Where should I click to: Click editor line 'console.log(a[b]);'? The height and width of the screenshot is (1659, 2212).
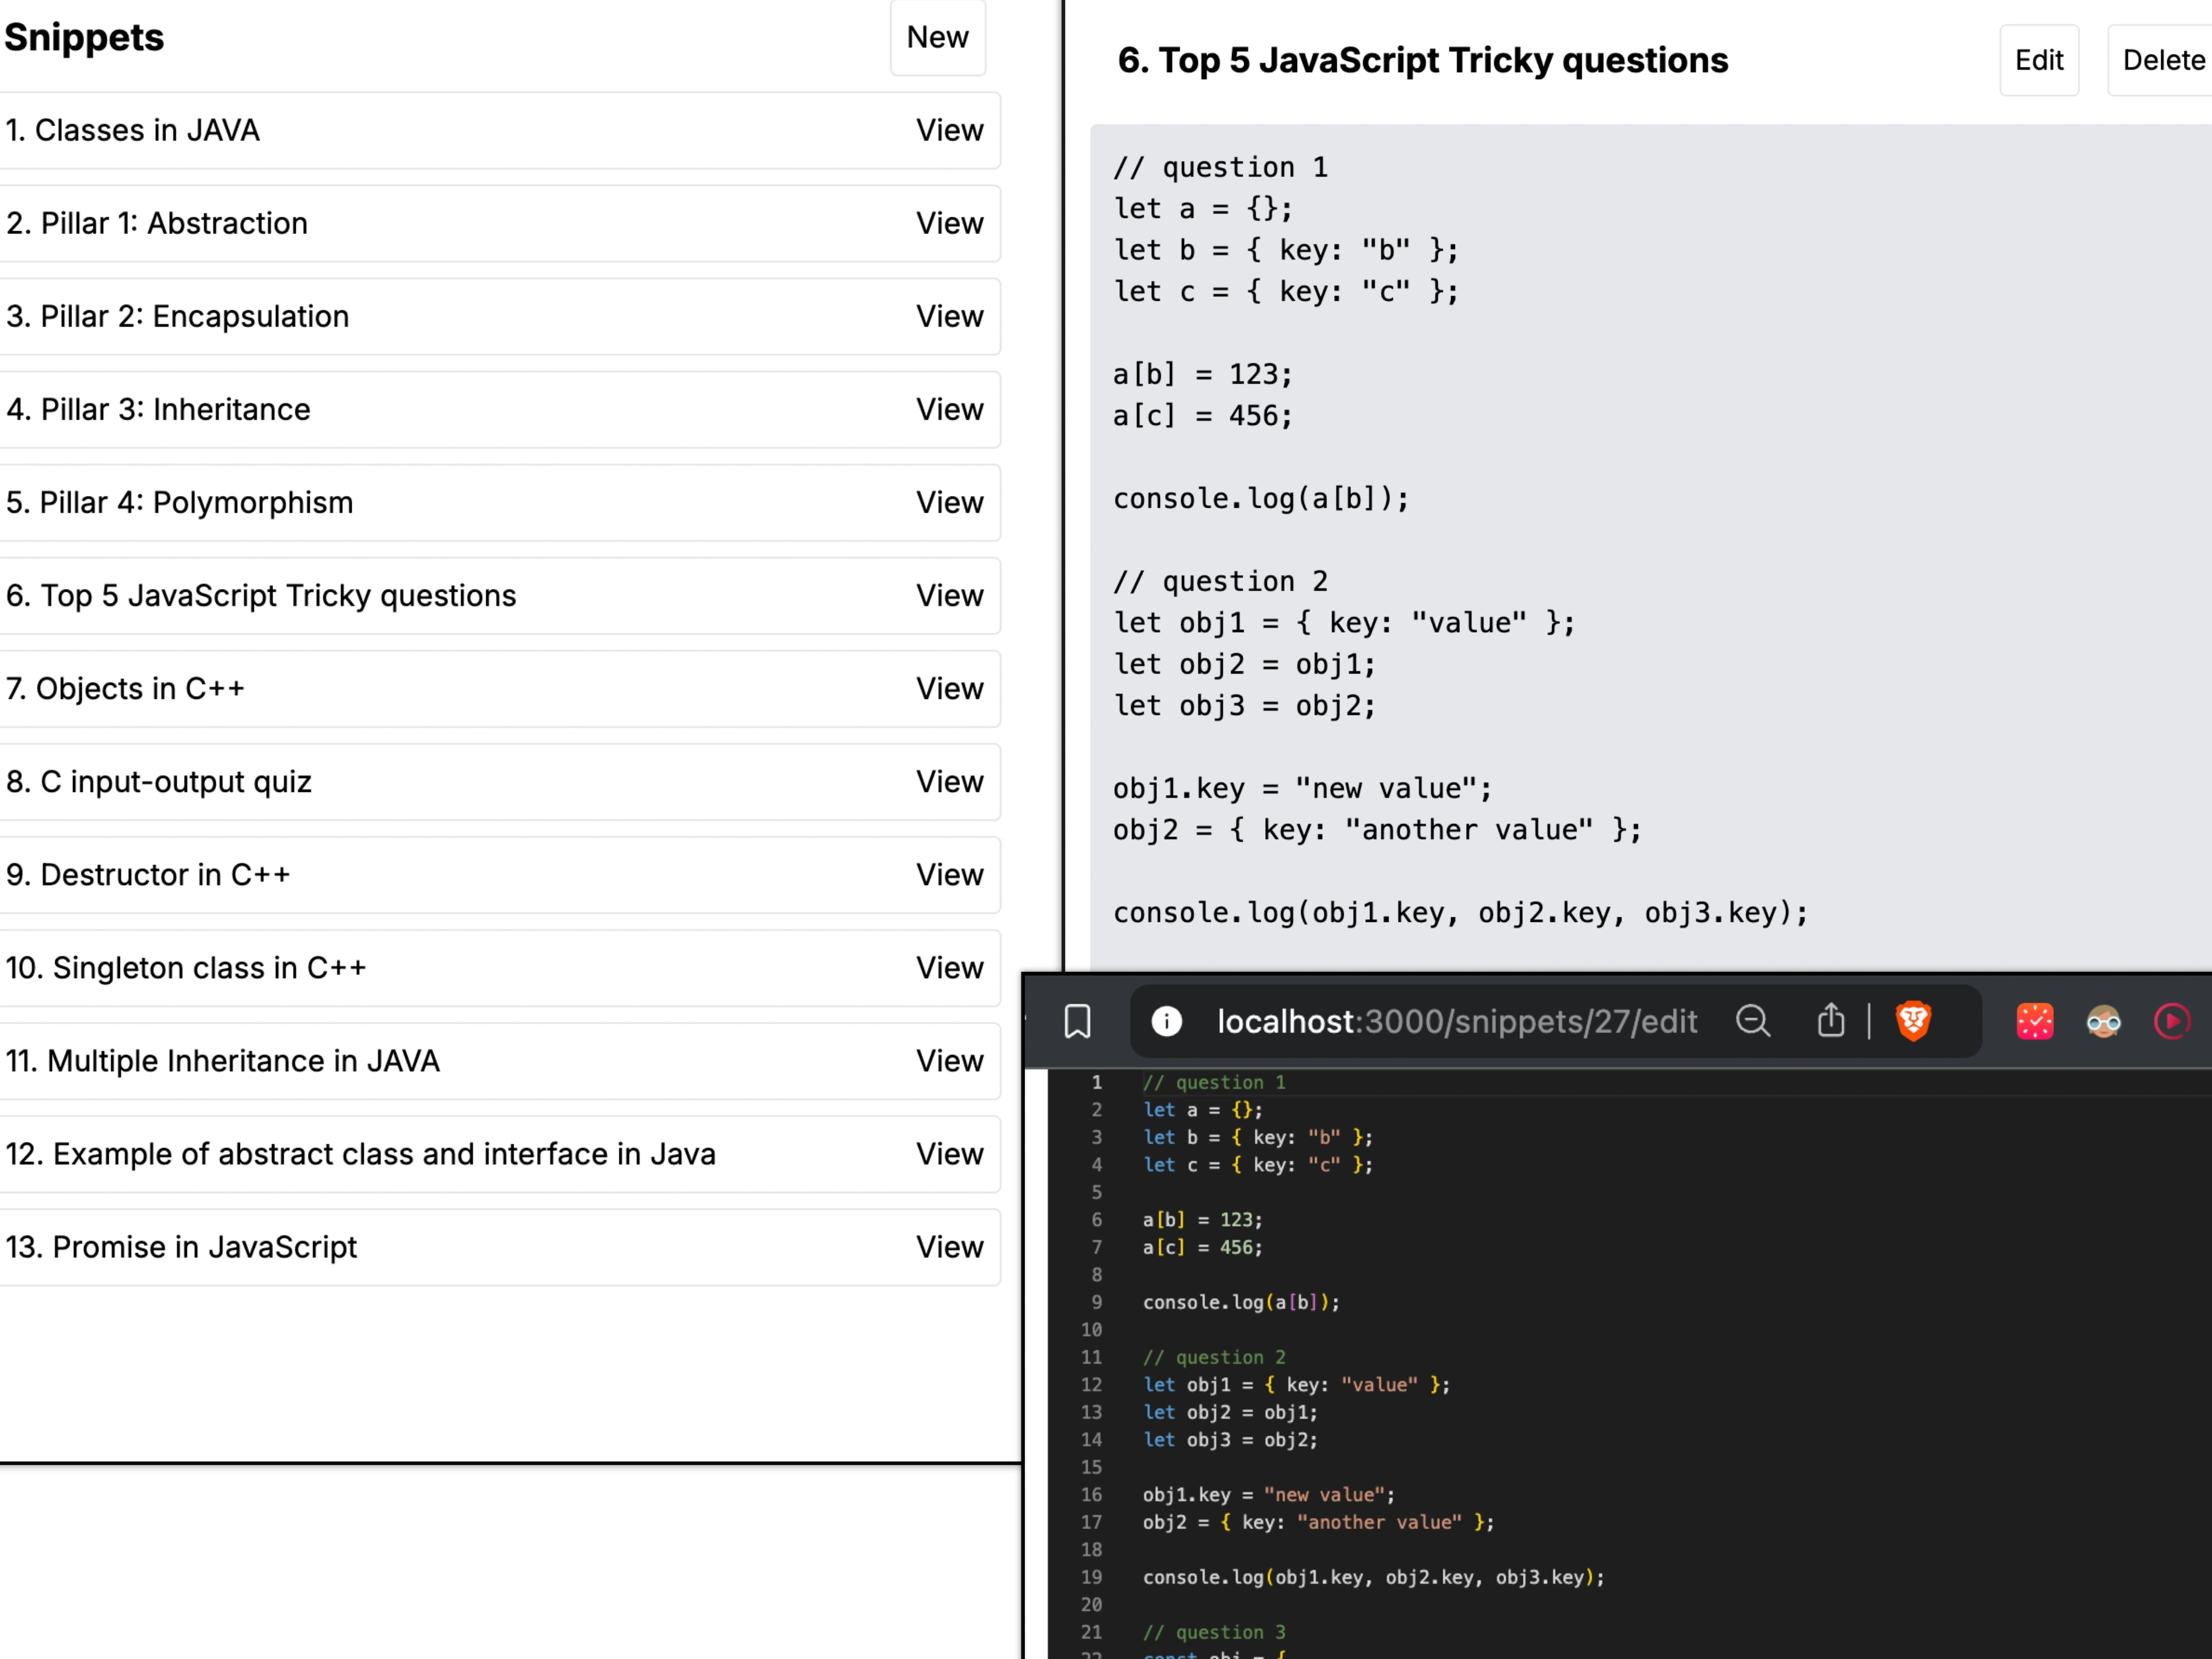tap(1241, 1302)
